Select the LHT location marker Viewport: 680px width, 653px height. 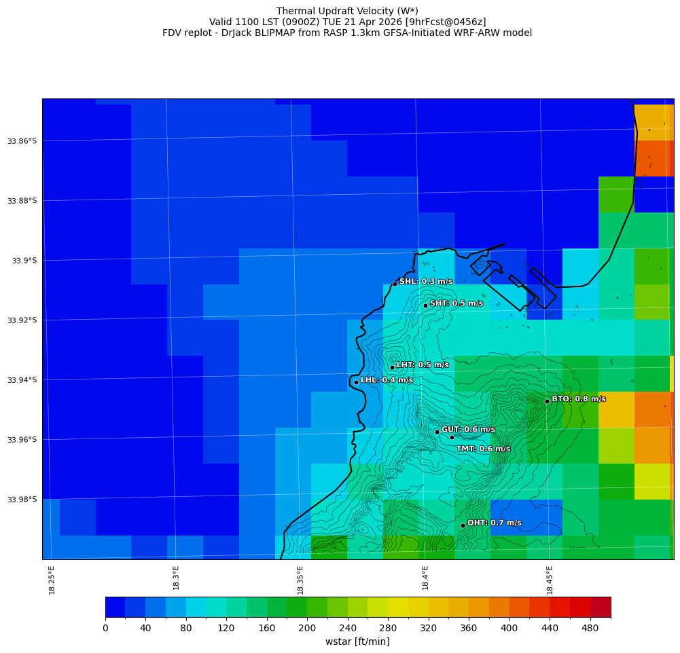392,367
